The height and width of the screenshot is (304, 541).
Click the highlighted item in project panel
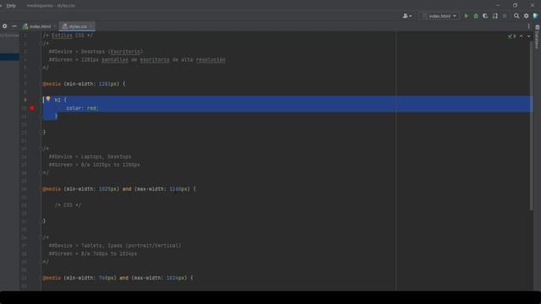[x=9, y=57]
